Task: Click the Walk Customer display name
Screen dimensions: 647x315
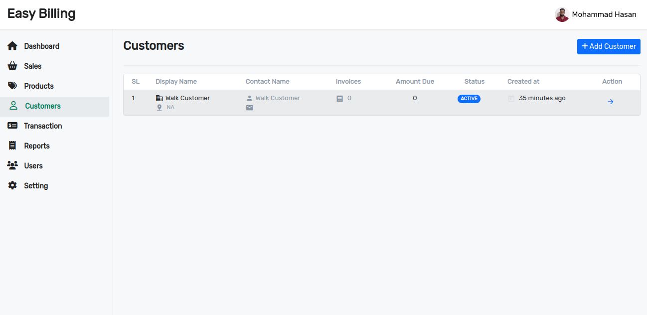Action: coord(187,98)
